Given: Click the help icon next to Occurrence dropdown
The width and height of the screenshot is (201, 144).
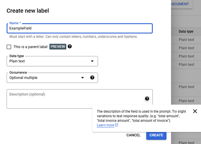Looking at the screenshot, I should click(92, 78).
